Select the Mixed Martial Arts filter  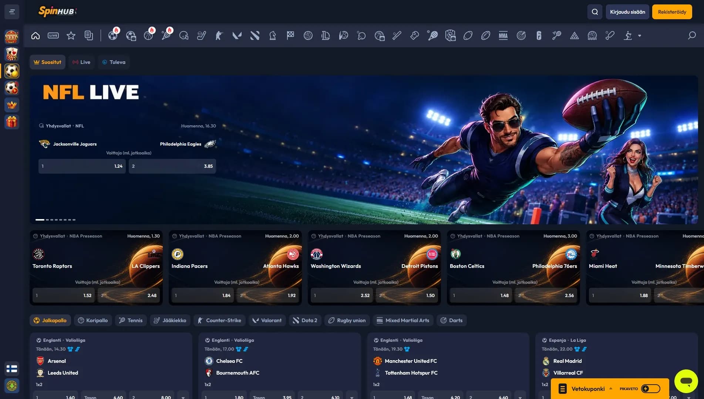point(403,320)
